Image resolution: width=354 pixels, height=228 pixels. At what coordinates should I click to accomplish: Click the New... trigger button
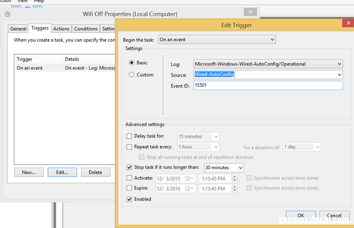[x=29, y=173]
